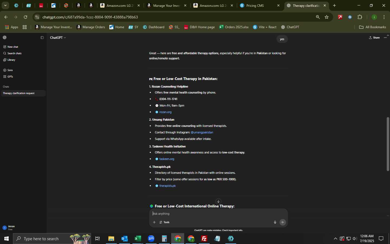Open Windows Start menu
The image size is (390, 244).
pos(6,239)
